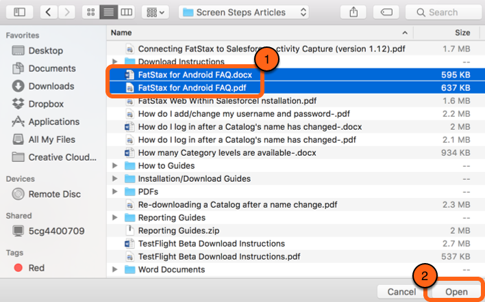Select the Word Documents folder row
The image size is (485, 302).
click(296, 269)
